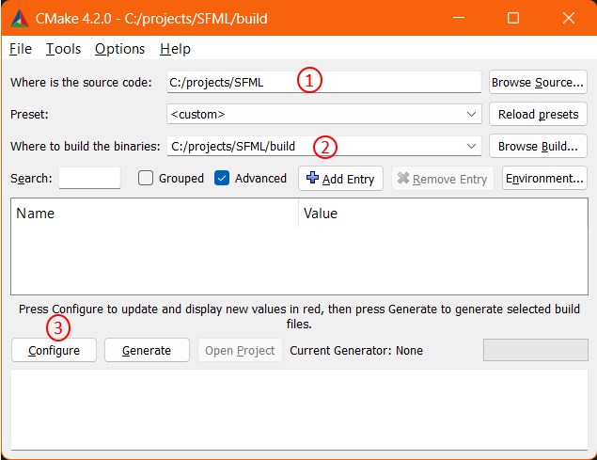This screenshot has width=597, height=460.
Task: Click Reload presets button
Action: [x=538, y=115]
